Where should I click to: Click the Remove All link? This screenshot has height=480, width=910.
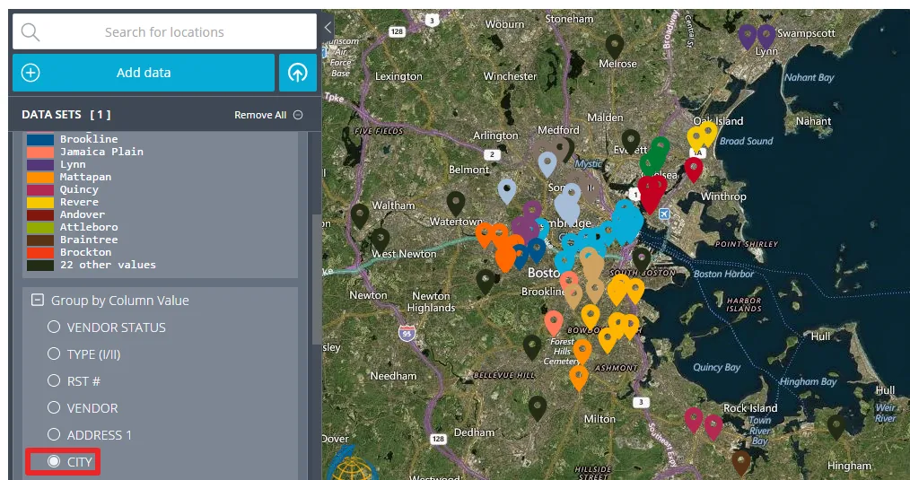tap(260, 115)
